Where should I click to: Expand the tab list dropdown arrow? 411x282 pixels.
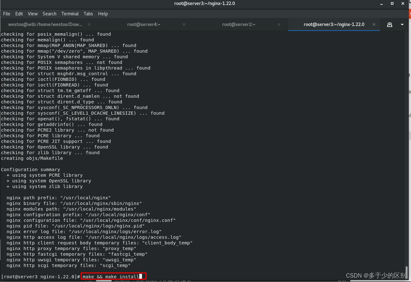[402, 24]
